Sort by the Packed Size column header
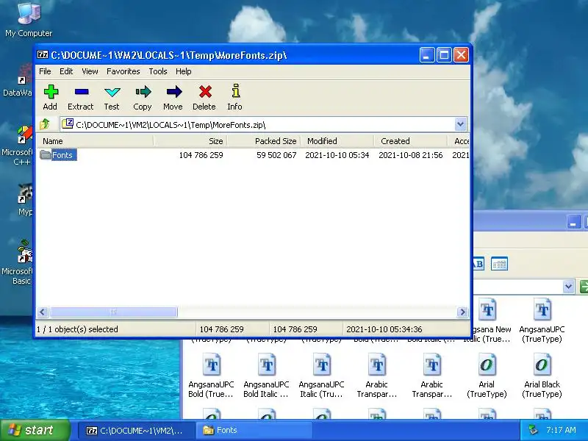 (264, 141)
